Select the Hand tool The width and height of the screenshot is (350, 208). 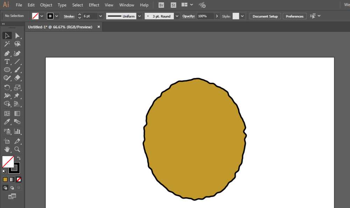pyautogui.click(x=7, y=150)
